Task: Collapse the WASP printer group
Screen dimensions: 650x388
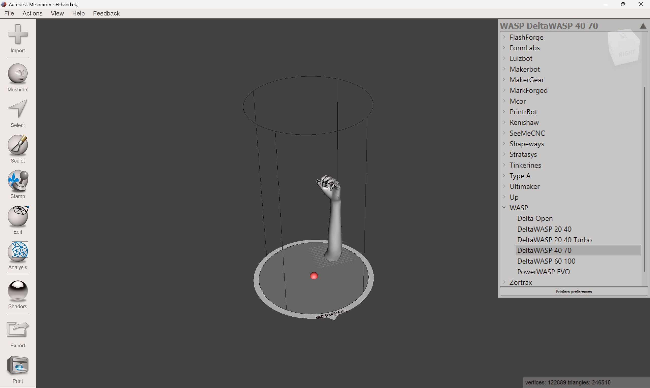Action: pyautogui.click(x=504, y=208)
